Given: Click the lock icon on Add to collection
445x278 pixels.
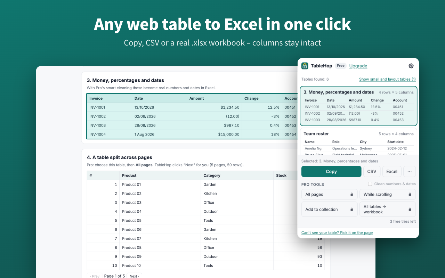Looking at the screenshot, I should coord(351,210).
